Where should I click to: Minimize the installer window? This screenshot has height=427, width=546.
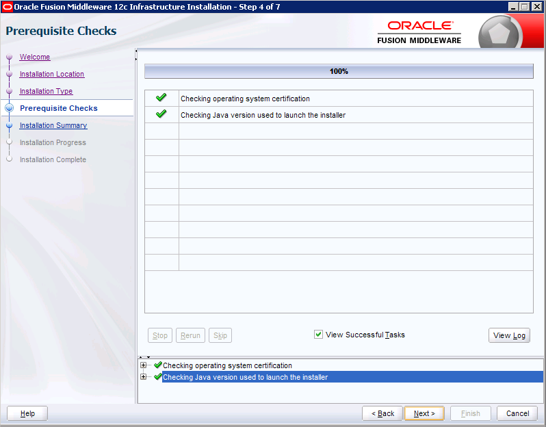point(513,7)
